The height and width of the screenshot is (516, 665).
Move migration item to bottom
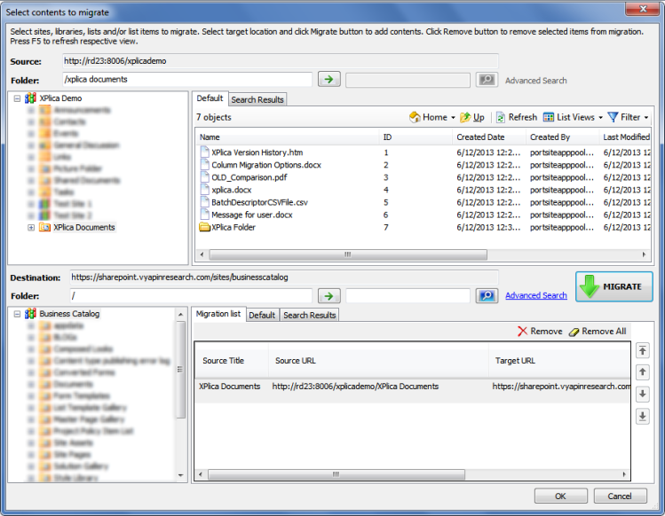(643, 416)
